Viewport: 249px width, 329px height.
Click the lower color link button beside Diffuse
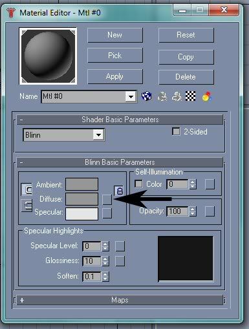[x=27, y=205]
